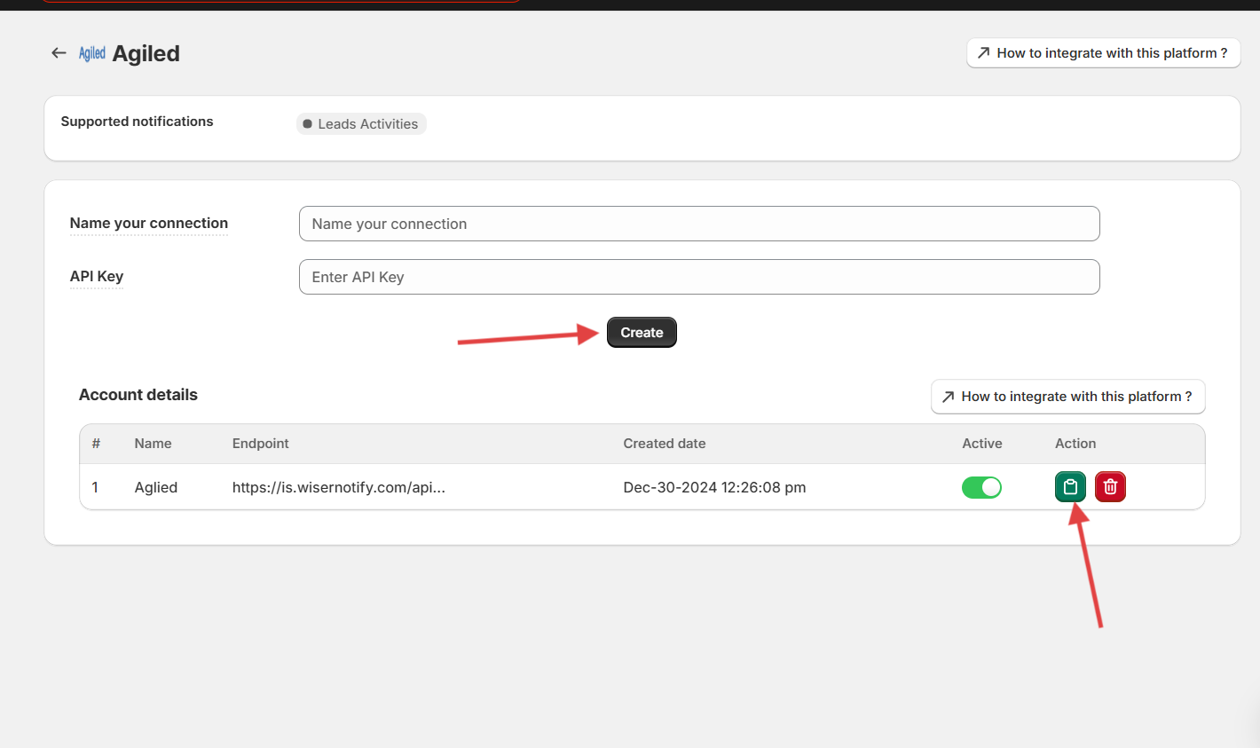
Task: Click the Name column header
Action: pos(153,444)
